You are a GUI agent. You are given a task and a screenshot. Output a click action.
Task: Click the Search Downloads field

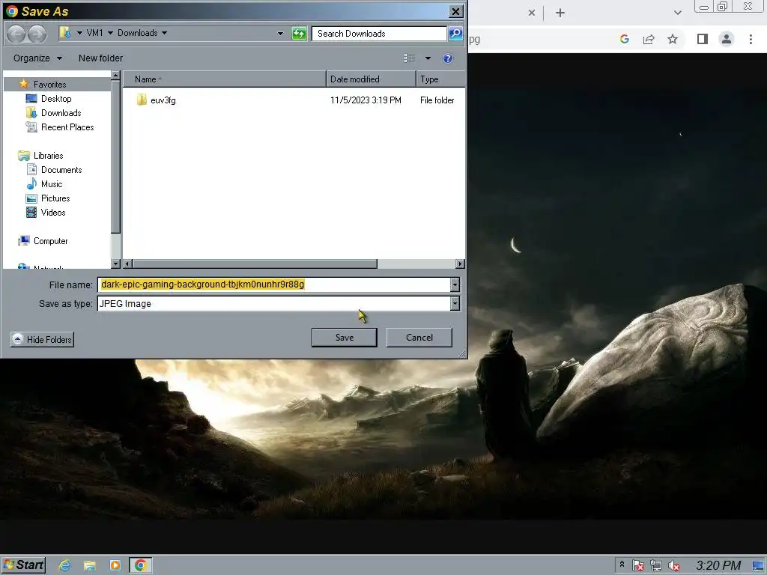click(x=379, y=33)
